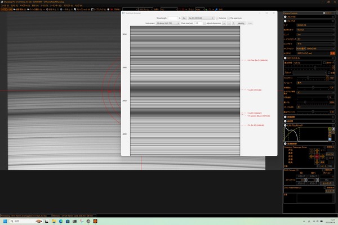Click the Start Capture camera icon
338x225 pixels.
15,10
